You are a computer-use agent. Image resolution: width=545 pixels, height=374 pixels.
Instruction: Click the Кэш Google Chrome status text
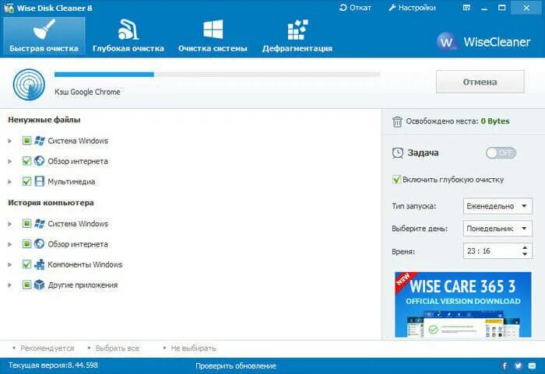tap(87, 92)
